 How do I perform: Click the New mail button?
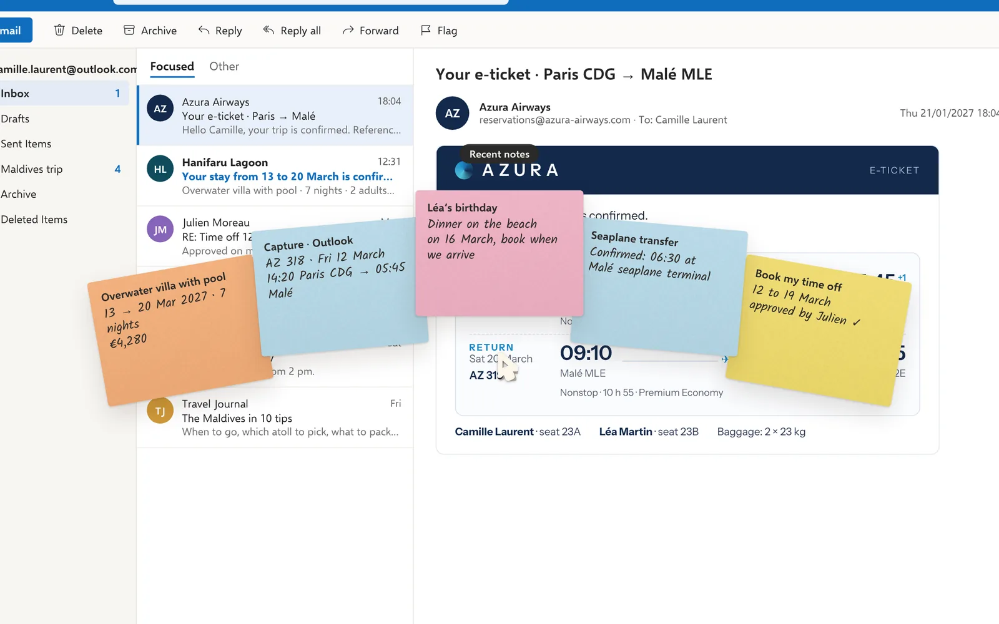(x=16, y=30)
